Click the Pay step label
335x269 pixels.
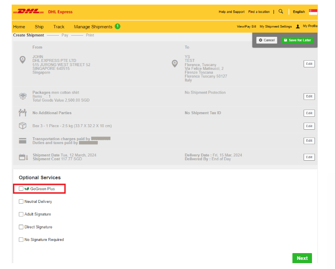click(x=65, y=35)
